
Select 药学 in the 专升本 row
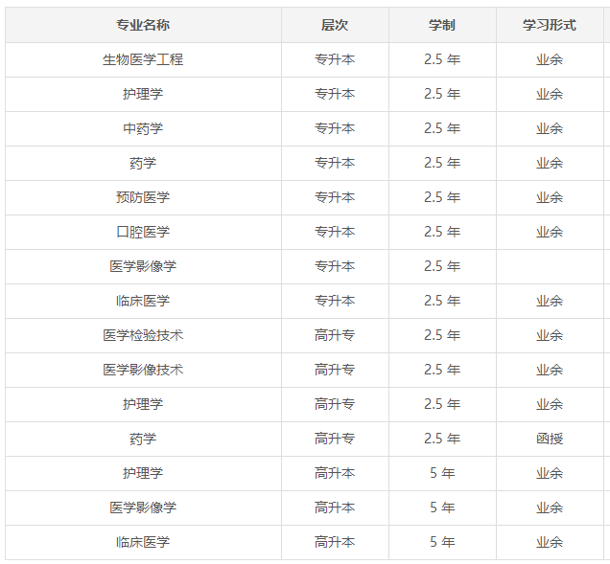pos(143,163)
